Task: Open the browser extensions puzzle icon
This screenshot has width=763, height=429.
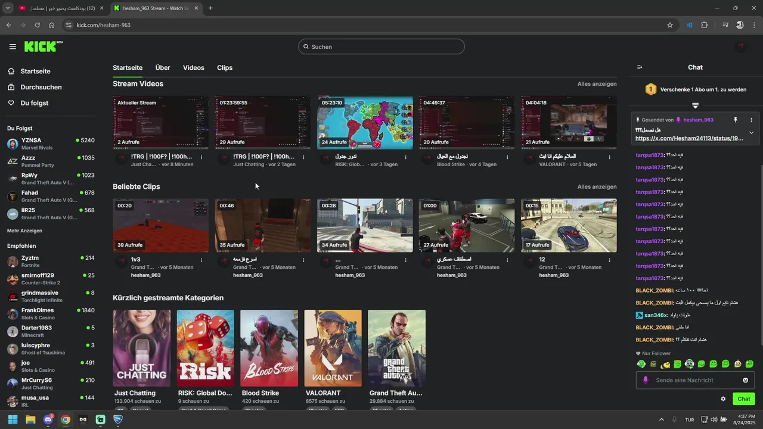Action: pyautogui.click(x=705, y=25)
